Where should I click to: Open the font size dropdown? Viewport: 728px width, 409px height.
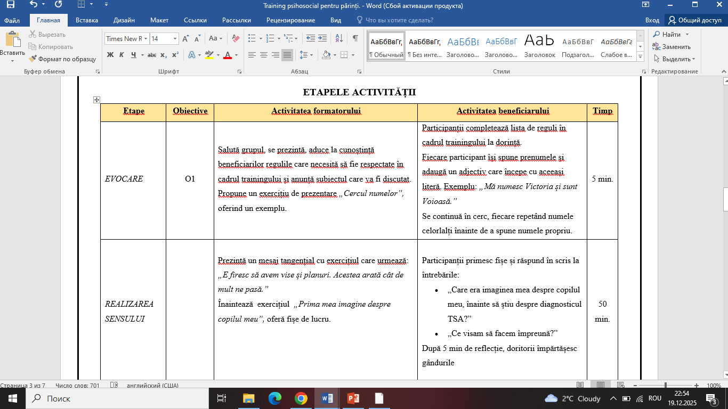coord(175,38)
